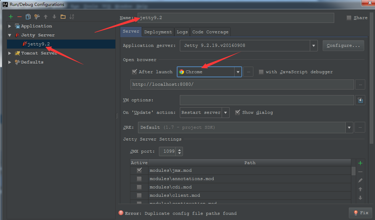Screen dimensions: 375x220
Task: Open edit defaults wrench icon
Action: coord(37,17)
